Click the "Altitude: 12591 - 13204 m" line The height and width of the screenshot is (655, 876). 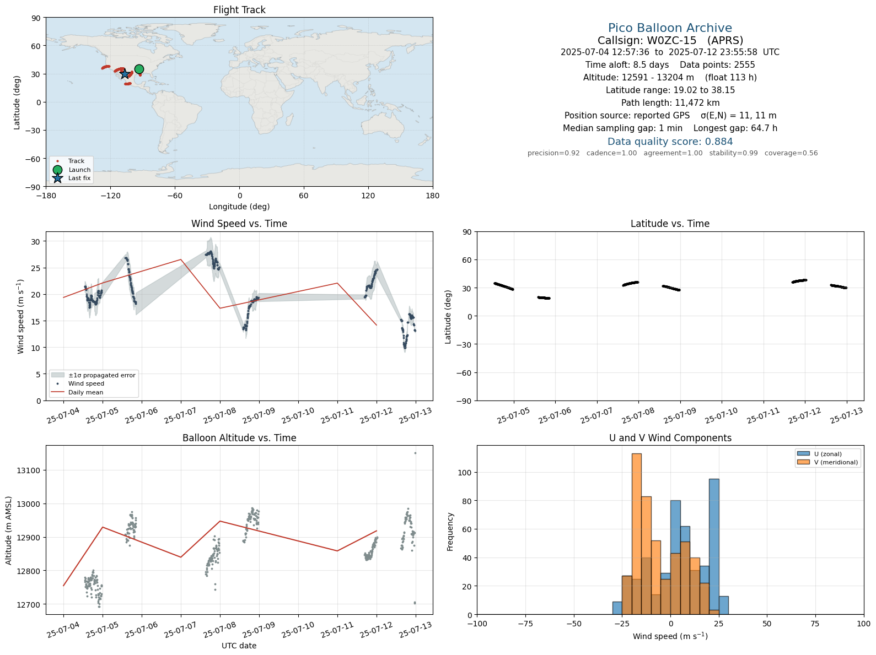point(670,78)
